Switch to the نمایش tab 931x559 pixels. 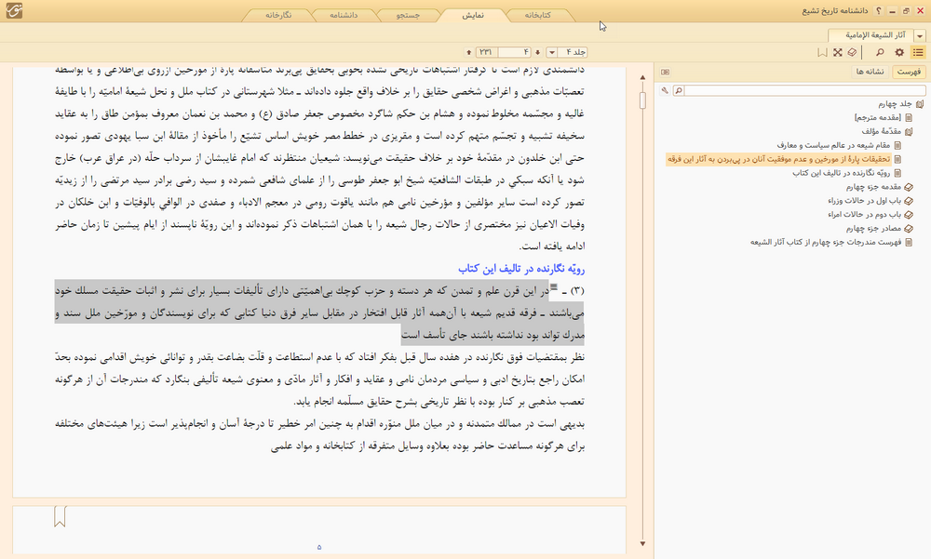473,16
